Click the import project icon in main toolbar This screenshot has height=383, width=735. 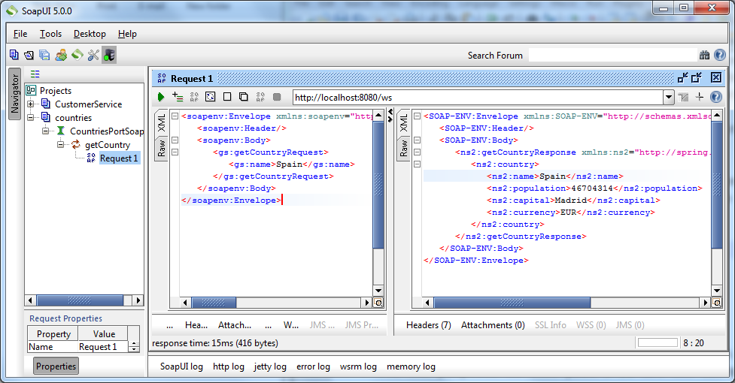coord(29,55)
